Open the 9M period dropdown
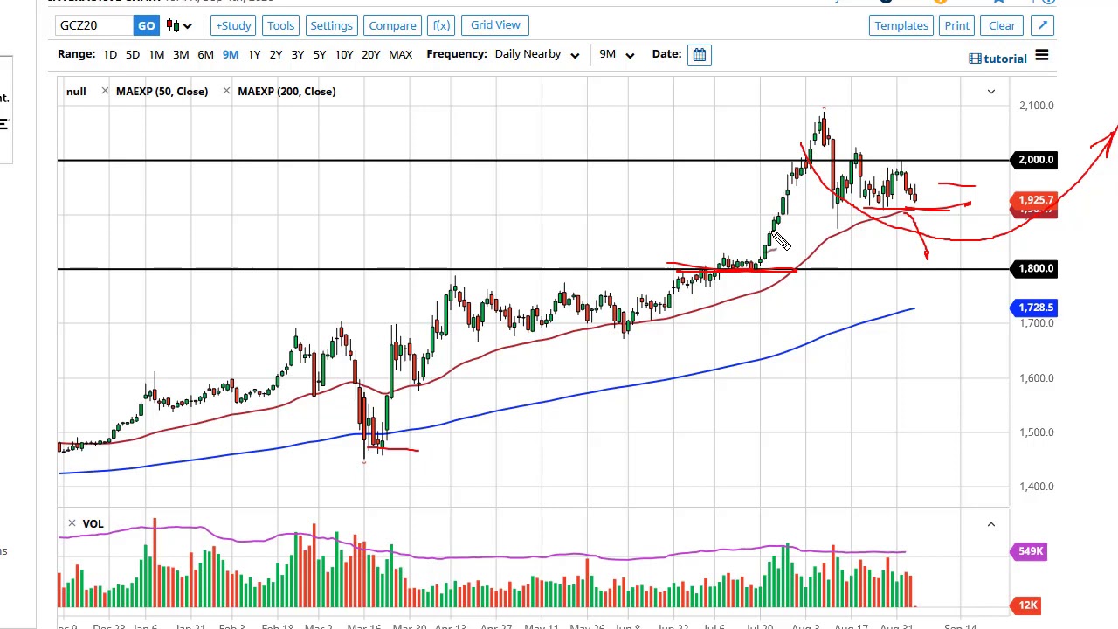The width and height of the screenshot is (1118, 629). coord(617,54)
